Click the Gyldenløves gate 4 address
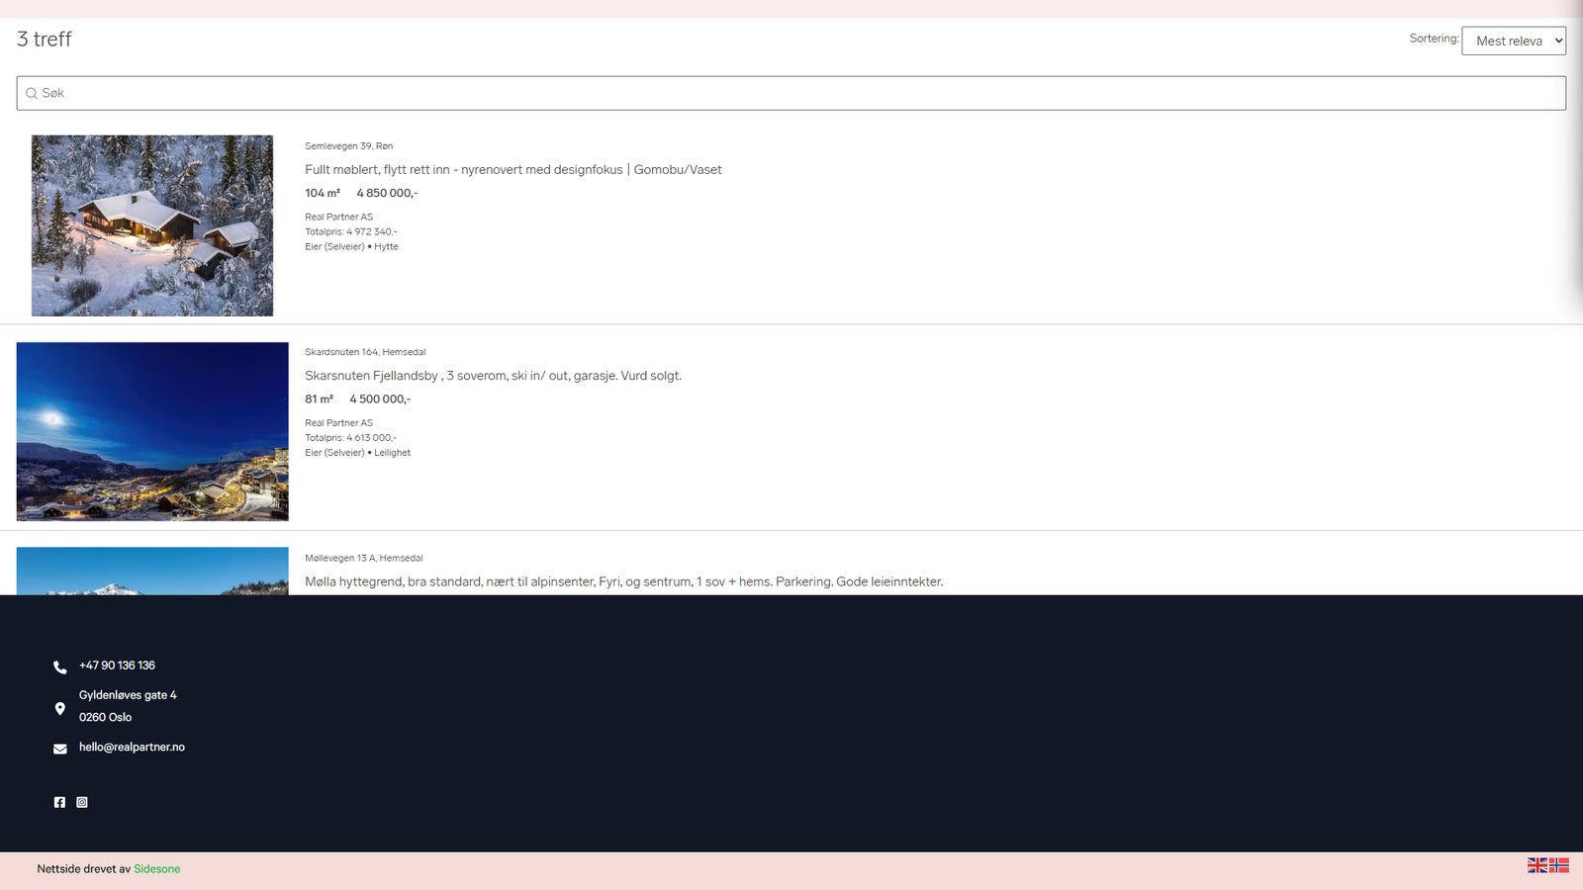The height and width of the screenshot is (890, 1583). [x=128, y=695]
